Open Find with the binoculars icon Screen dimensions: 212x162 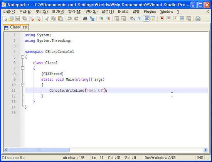[x=85, y=19]
